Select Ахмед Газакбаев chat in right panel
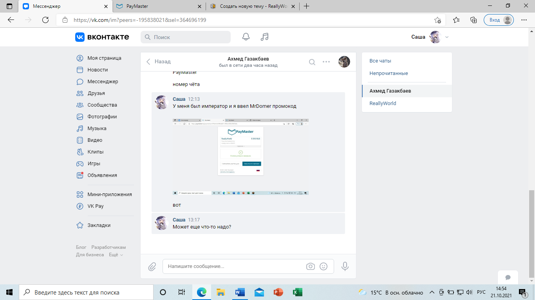Image resolution: width=535 pixels, height=300 pixels. [x=407, y=91]
